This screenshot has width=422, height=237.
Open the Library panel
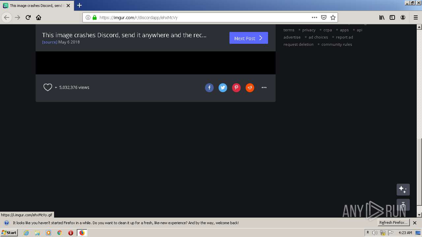382,17
